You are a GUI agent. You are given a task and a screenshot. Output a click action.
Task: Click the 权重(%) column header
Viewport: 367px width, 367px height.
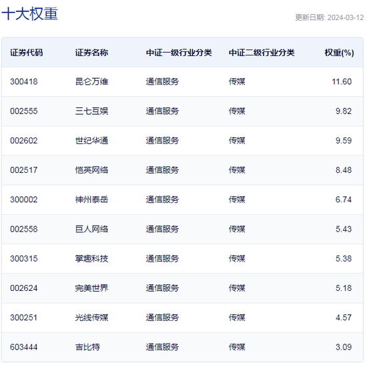tap(339, 53)
